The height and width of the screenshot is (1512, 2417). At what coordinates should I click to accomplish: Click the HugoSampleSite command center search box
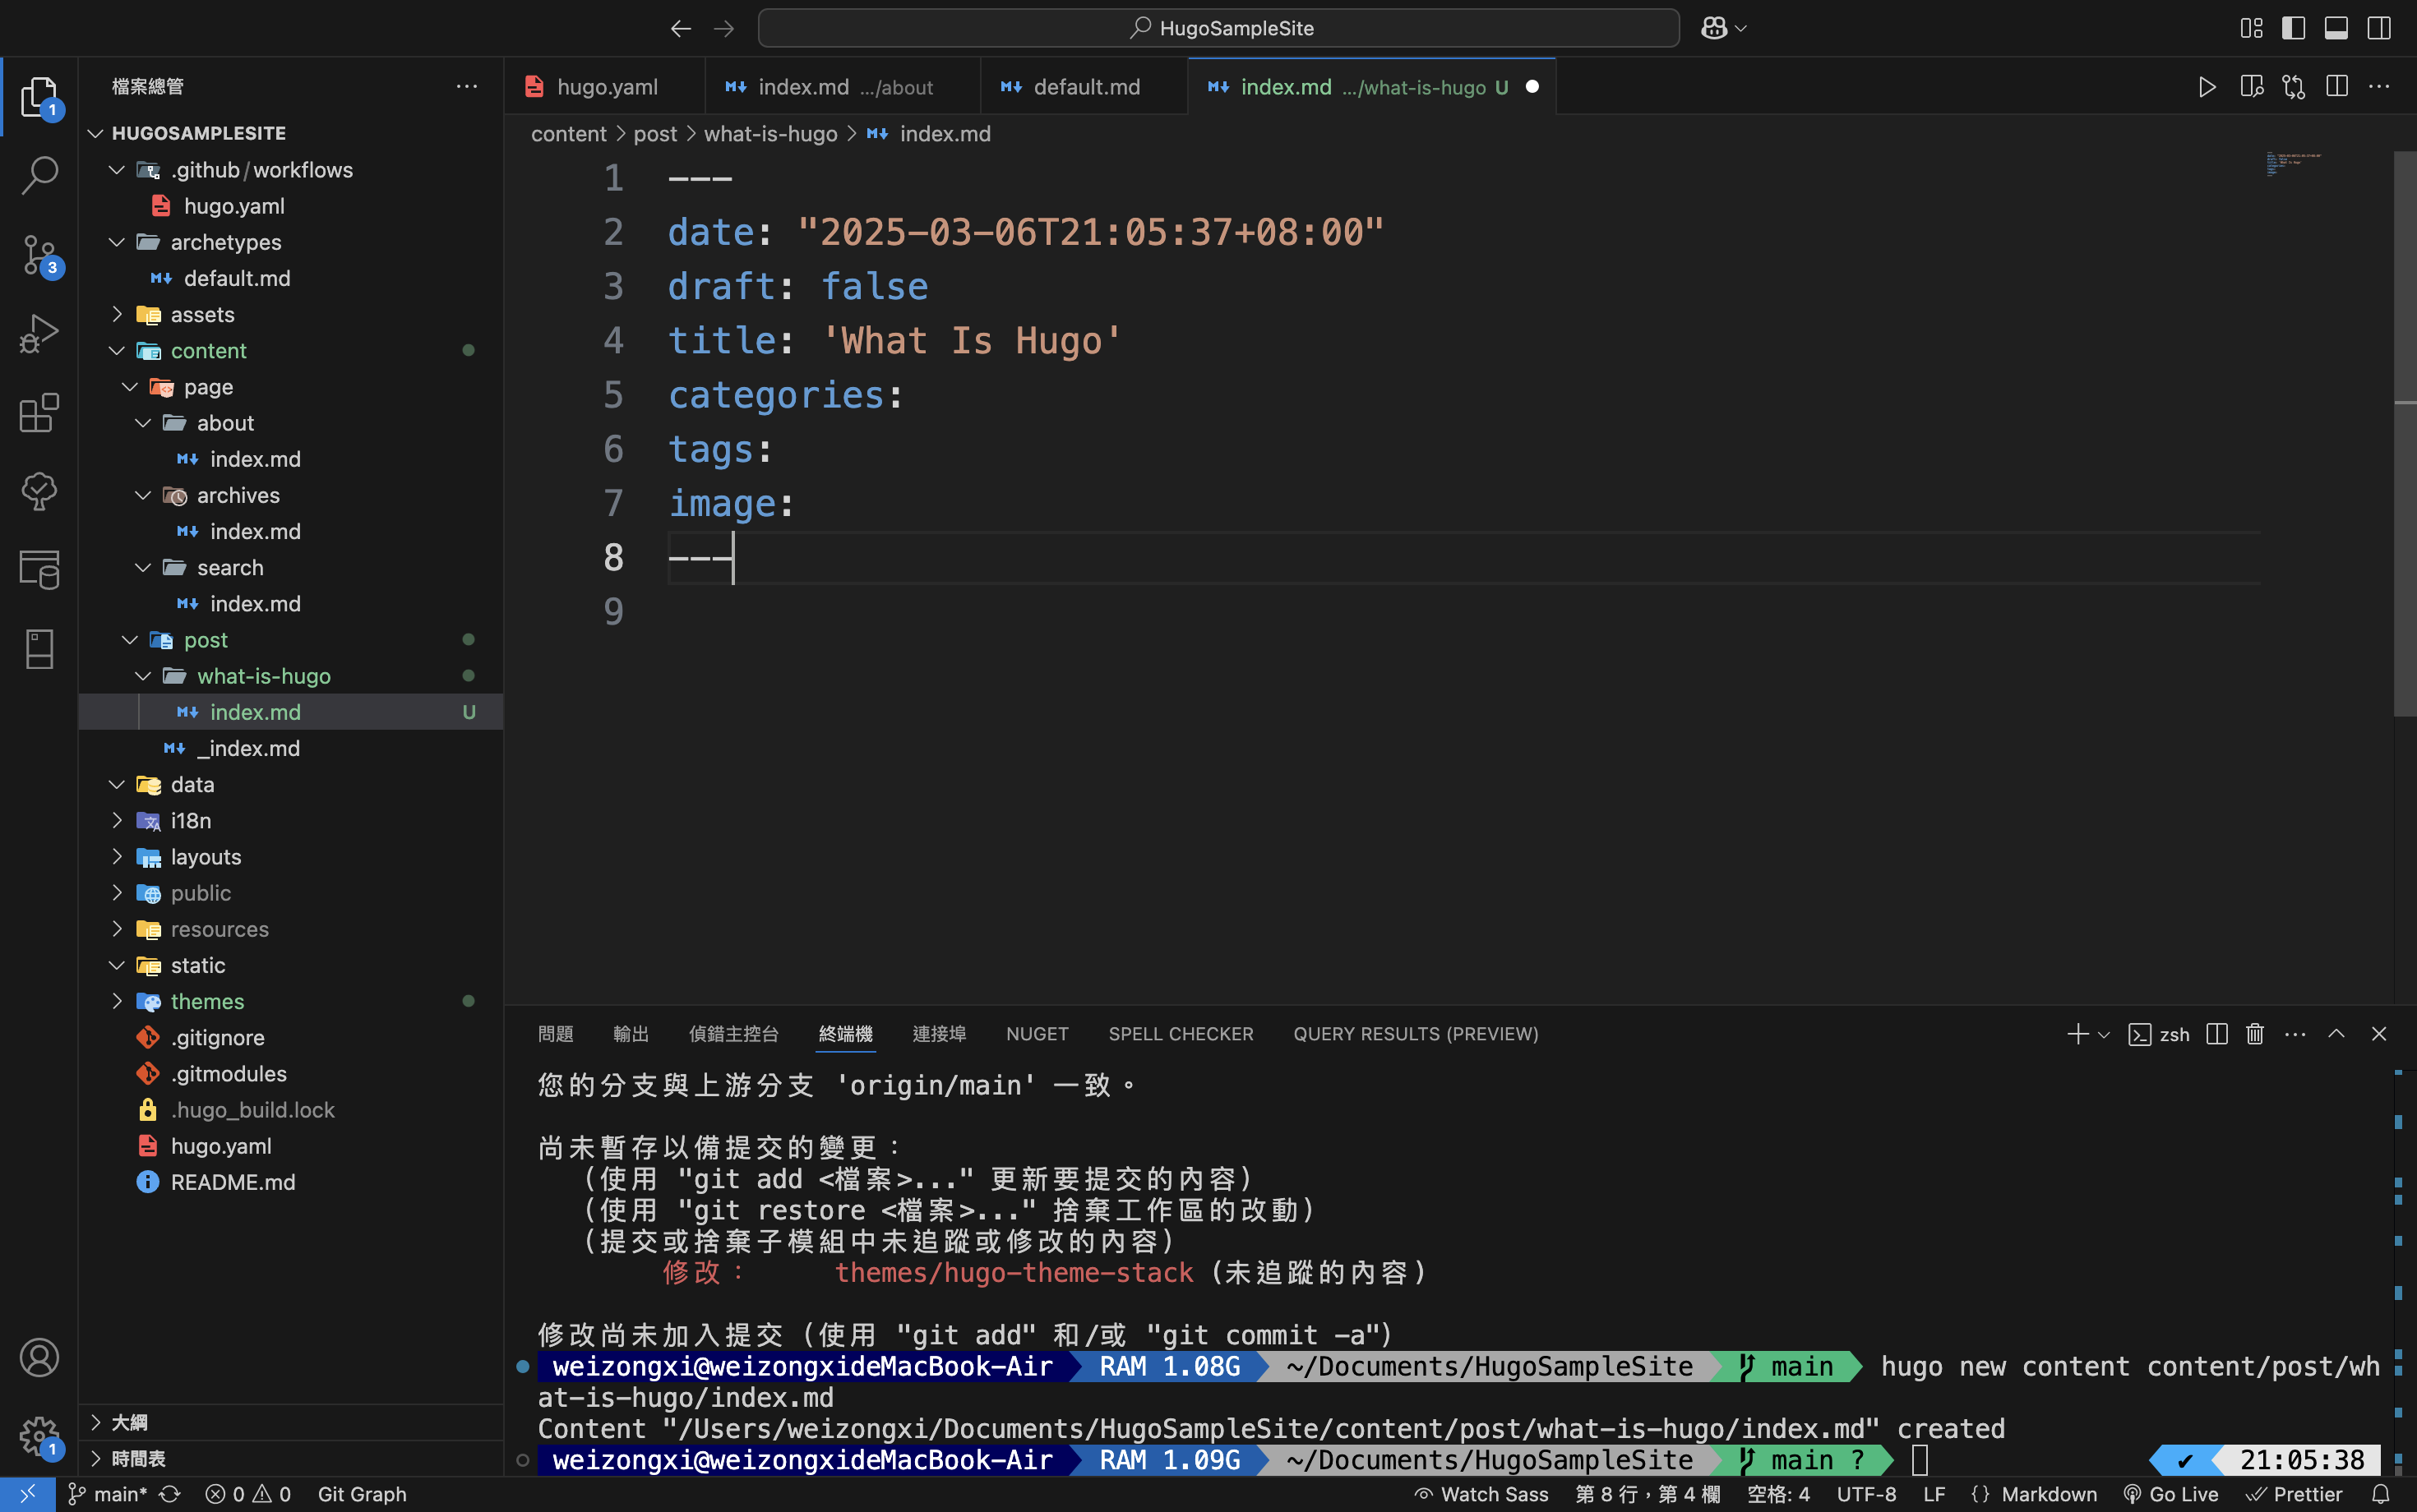click(1218, 28)
